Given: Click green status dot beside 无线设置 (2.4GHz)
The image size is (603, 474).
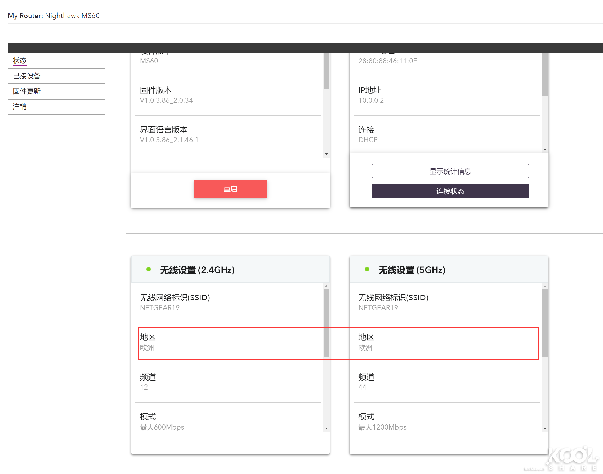Looking at the screenshot, I should pyautogui.click(x=149, y=269).
